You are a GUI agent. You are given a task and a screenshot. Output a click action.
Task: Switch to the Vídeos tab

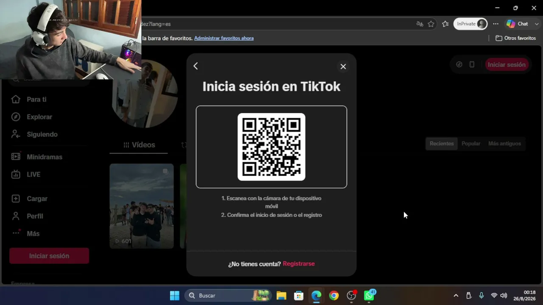[x=139, y=145]
